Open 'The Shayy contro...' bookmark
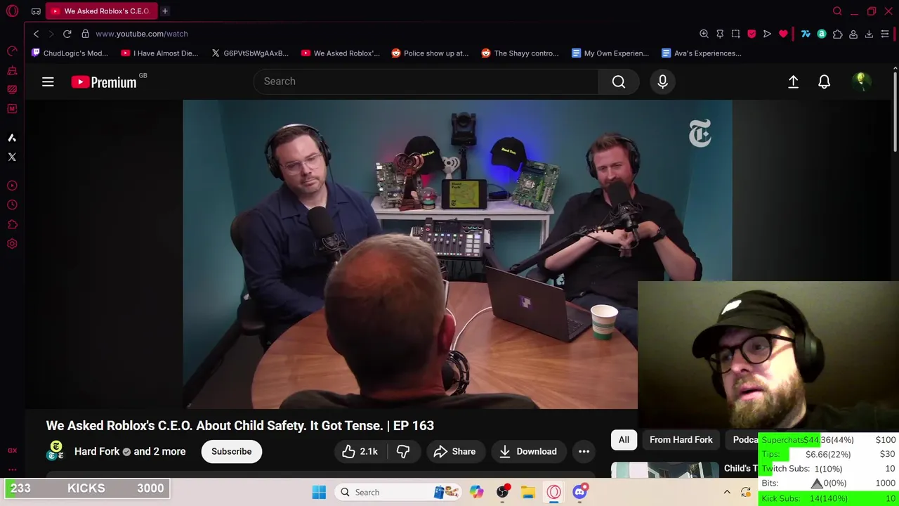The width and height of the screenshot is (899, 506). click(x=520, y=53)
